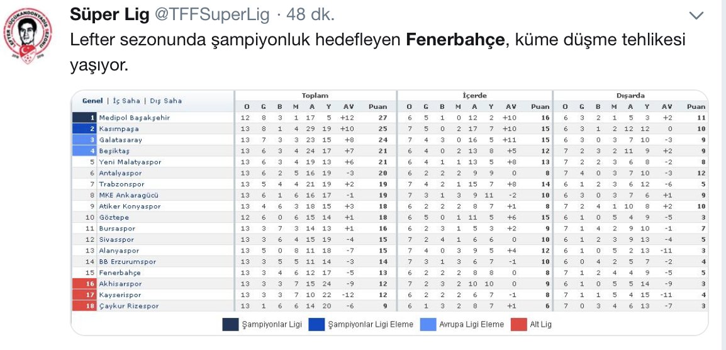Switch to the İç Saha tab
This screenshot has width=726, height=350.
point(126,101)
